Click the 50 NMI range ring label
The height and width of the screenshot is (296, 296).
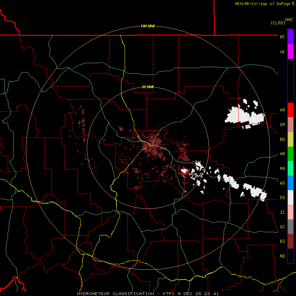point(148,87)
